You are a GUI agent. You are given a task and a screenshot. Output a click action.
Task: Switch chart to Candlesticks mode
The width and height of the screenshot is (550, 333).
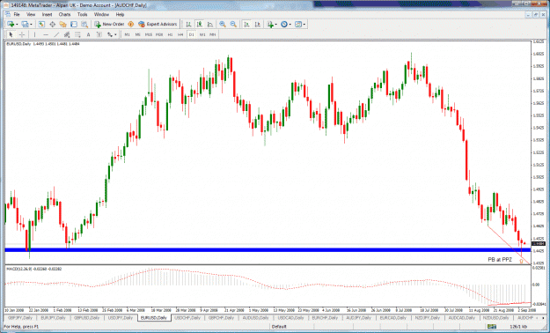coord(200,25)
